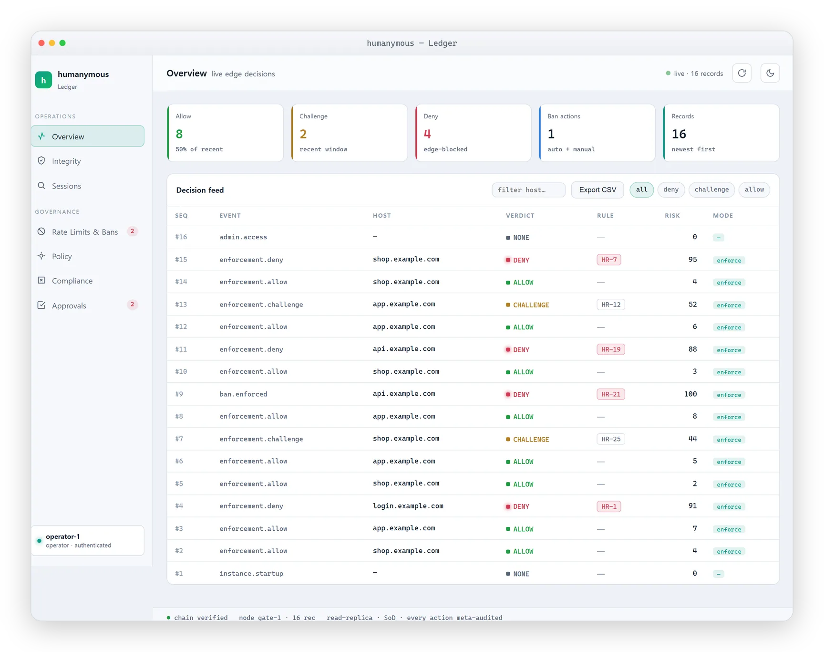This screenshot has height=652, width=824.
Task: Click the HOST column header
Action: click(x=382, y=216)
